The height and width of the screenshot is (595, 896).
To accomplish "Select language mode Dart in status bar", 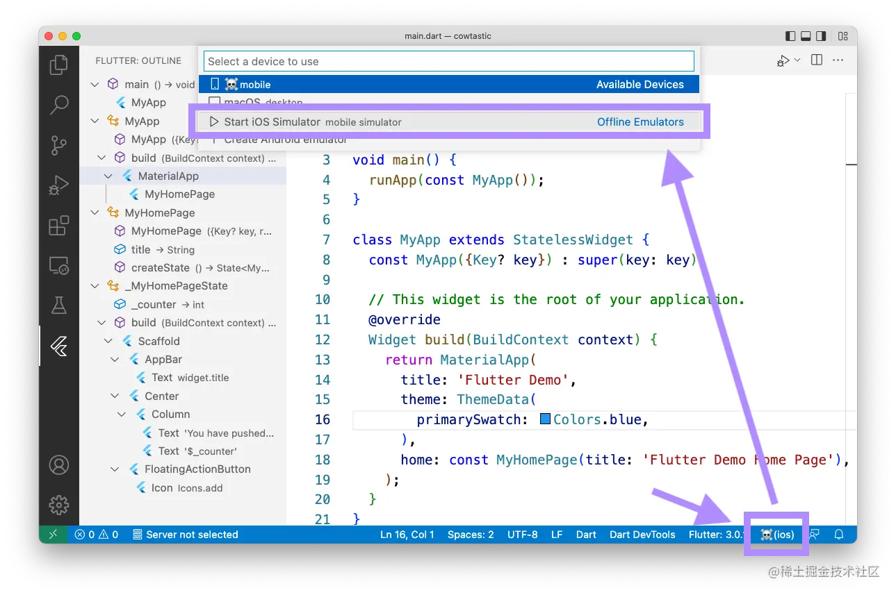I will [586, 535].
